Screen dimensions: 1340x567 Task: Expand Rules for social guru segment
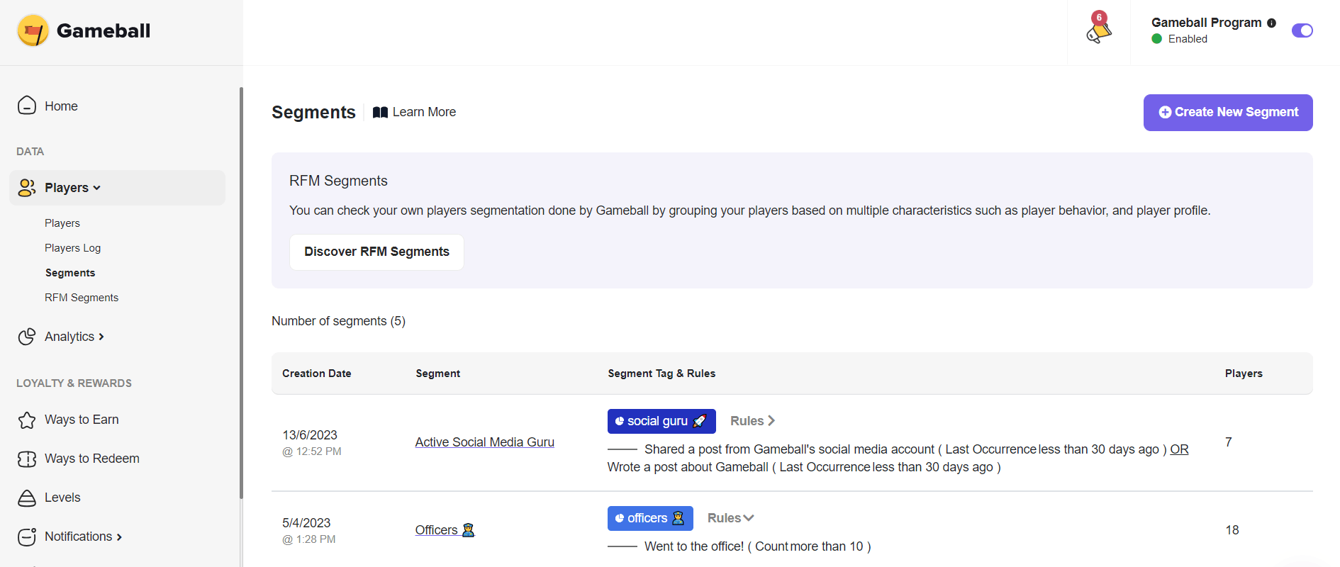click(x=752, y=421)
